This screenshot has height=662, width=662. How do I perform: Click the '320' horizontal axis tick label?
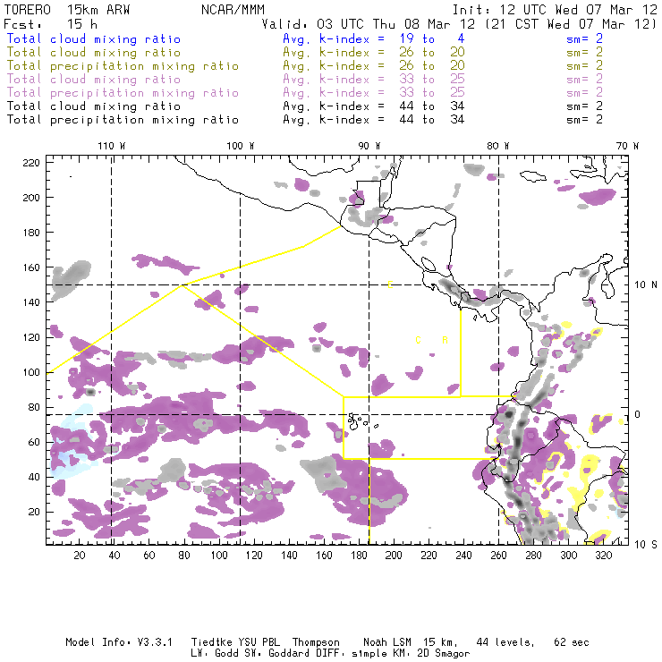(x=603, y=556)
